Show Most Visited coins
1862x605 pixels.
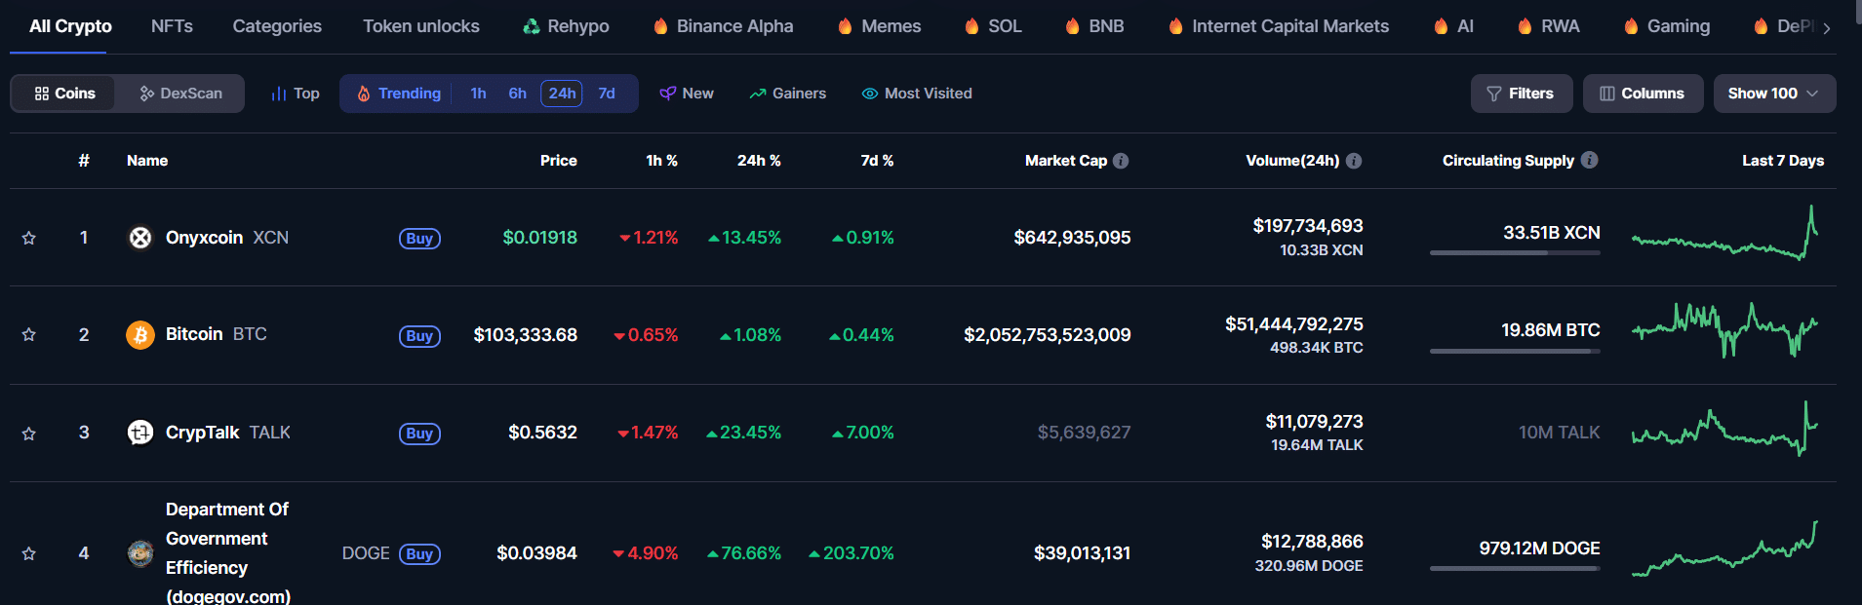point(917,94)
